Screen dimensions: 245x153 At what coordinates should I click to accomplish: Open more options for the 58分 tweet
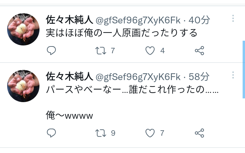(233, 75)
